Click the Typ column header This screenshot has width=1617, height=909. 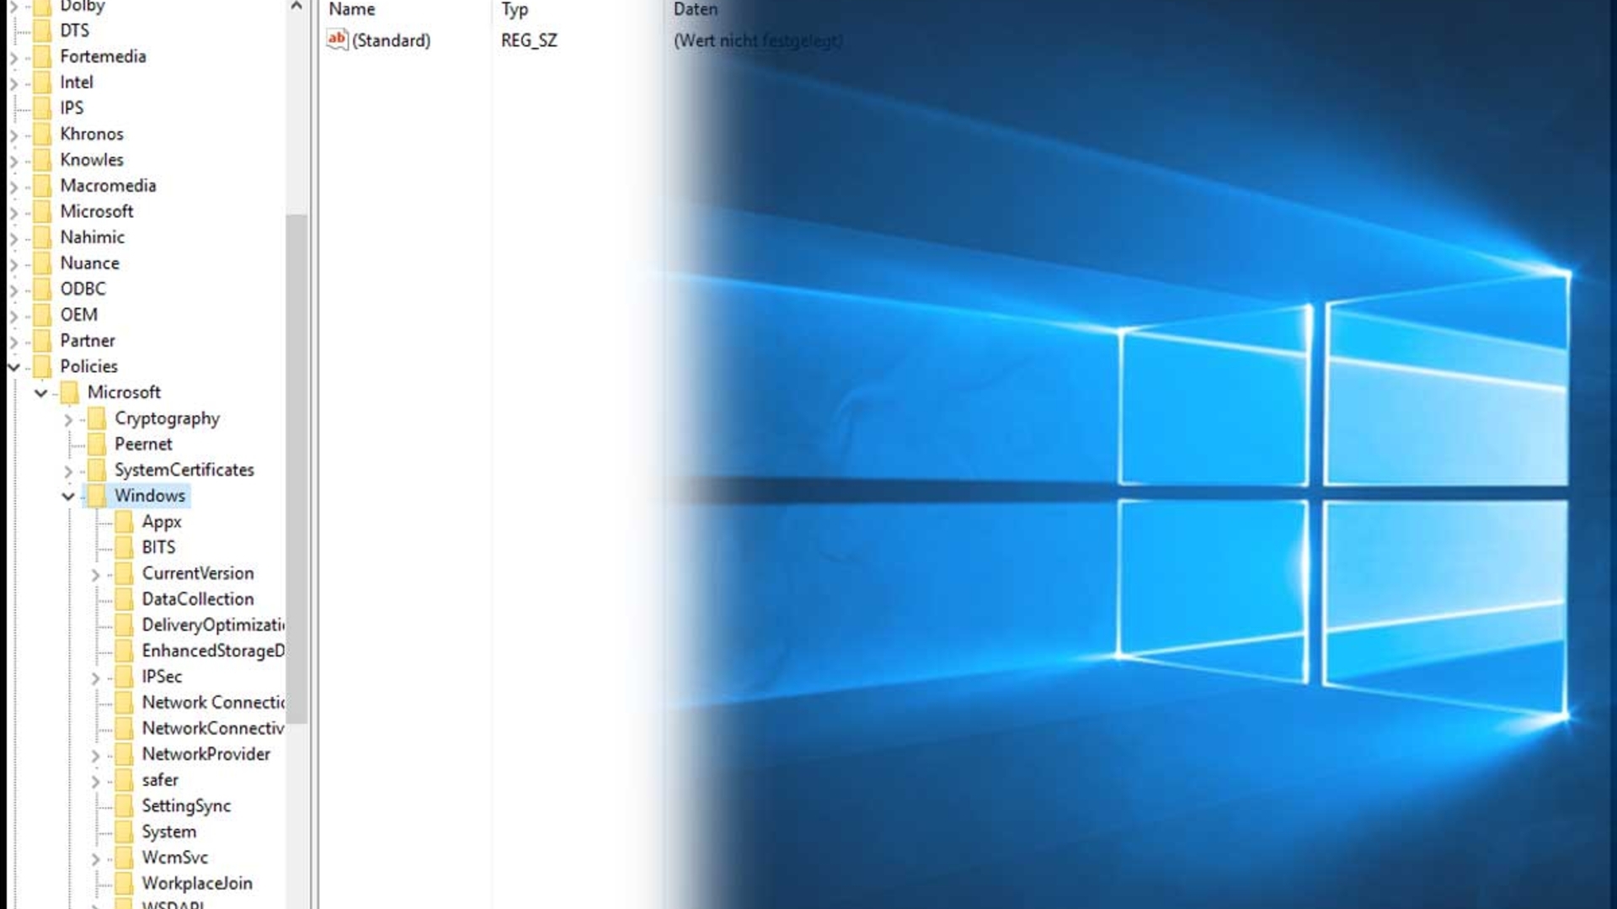coord(515,10)
